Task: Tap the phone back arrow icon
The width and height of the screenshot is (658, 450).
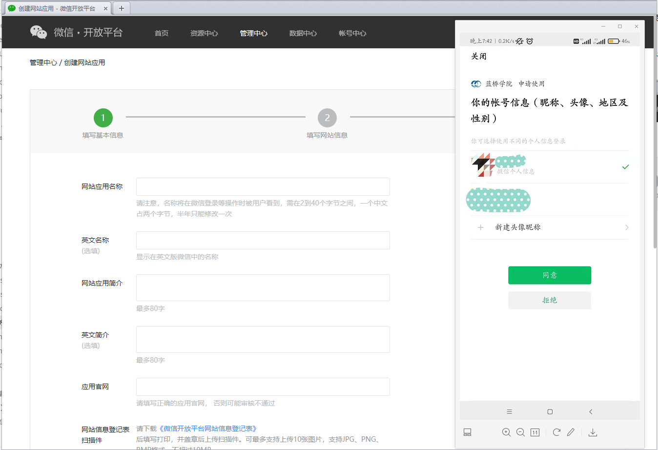Action: click(591, 412)
